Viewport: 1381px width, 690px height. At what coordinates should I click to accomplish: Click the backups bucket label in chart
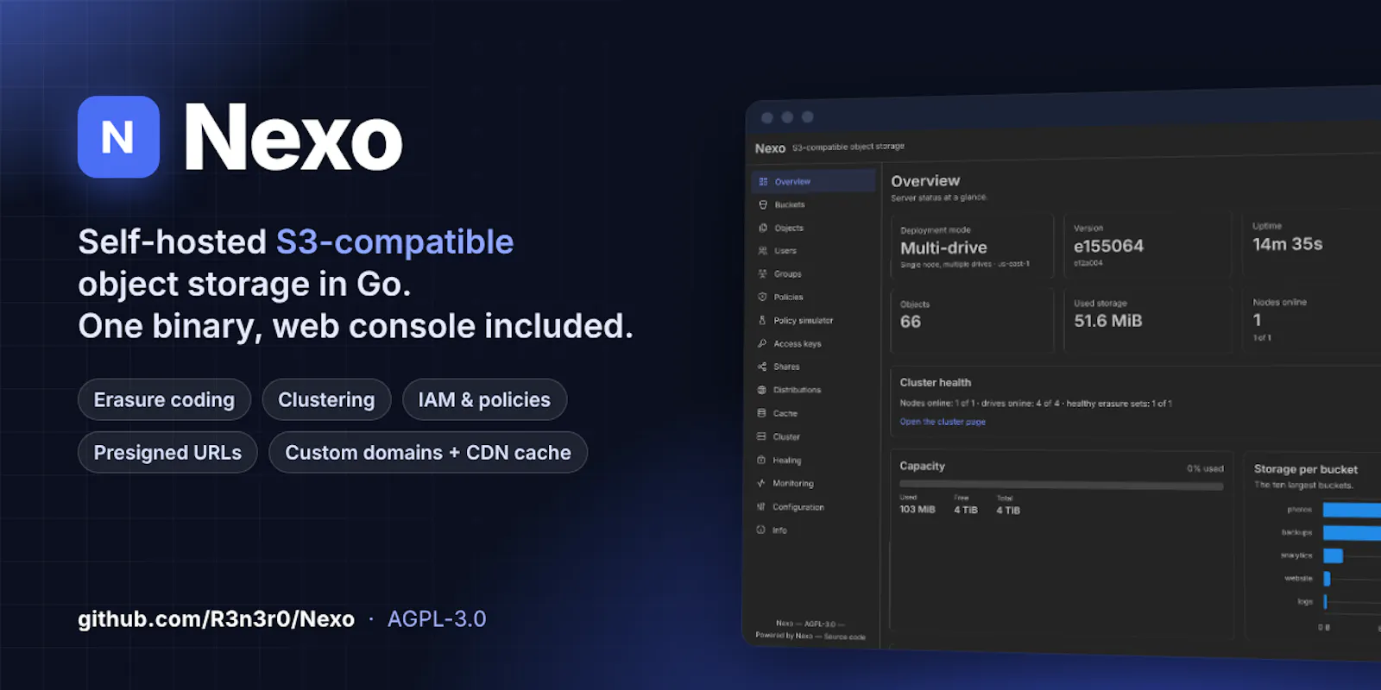(1296, 532)
